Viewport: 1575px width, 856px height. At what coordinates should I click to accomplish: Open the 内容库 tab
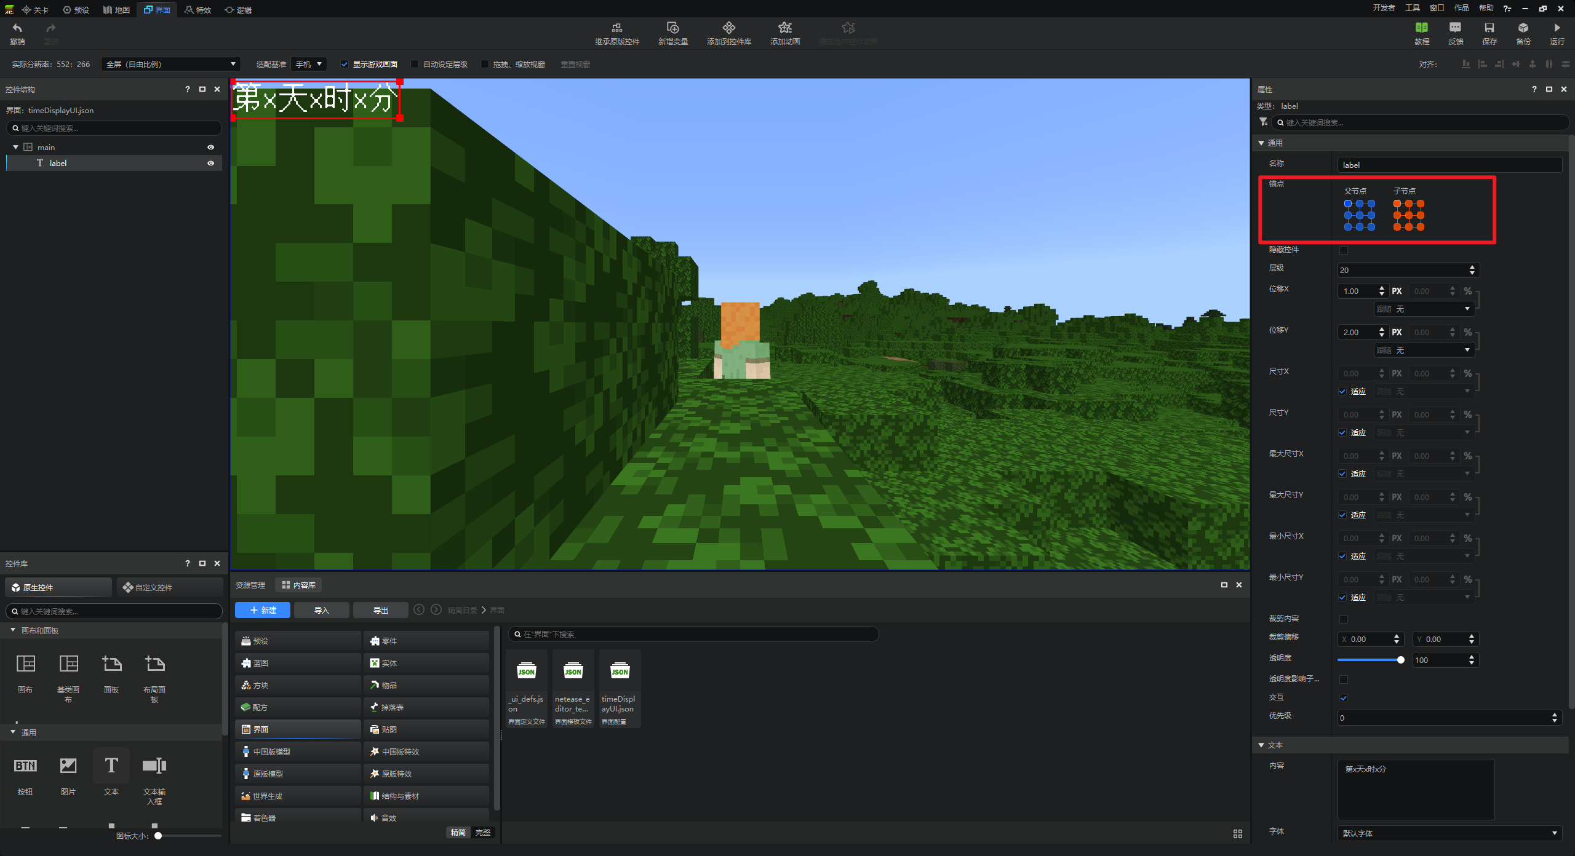(x=298, y=585)
